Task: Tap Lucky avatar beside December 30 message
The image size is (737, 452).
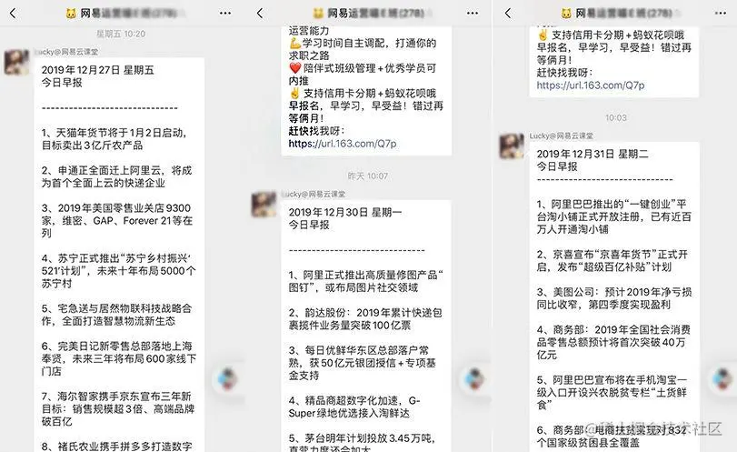Action: [264, 204]
